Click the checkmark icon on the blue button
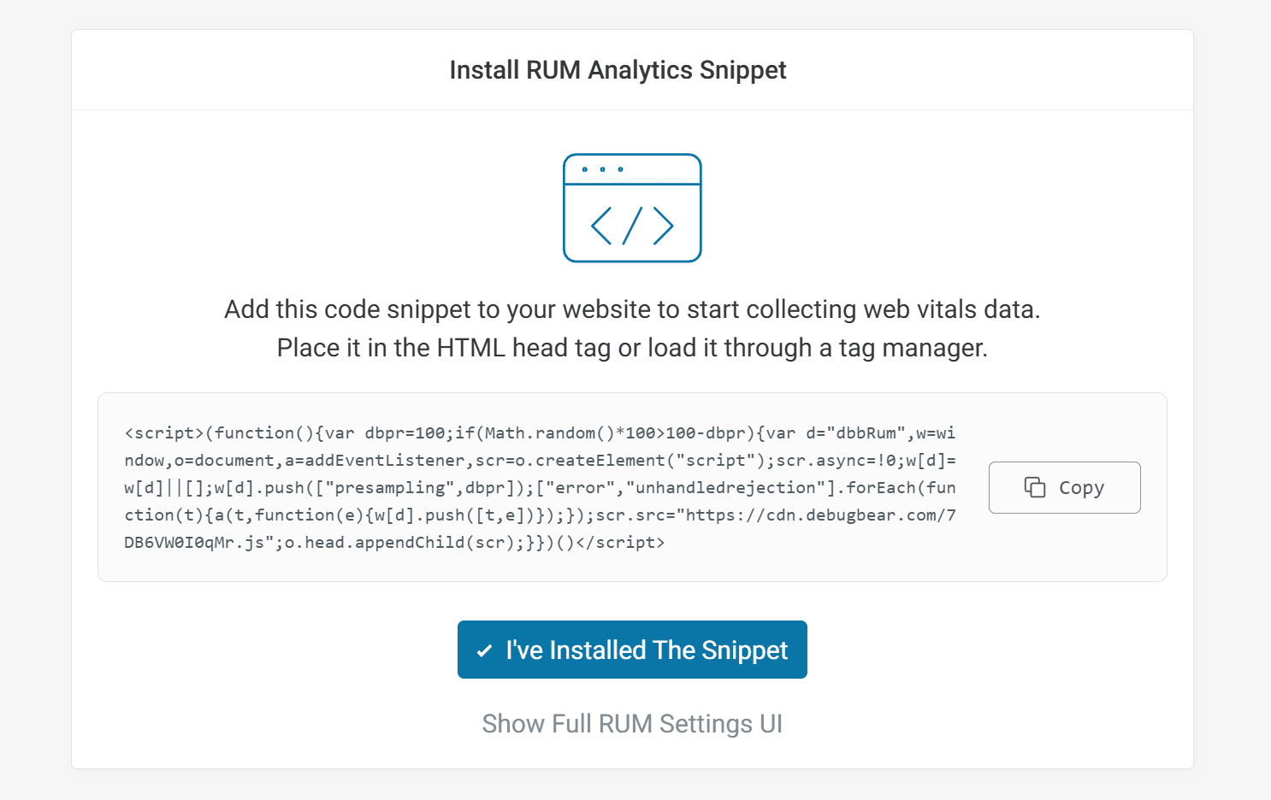This screenshot has height=800, width=1271. [486, 650]
